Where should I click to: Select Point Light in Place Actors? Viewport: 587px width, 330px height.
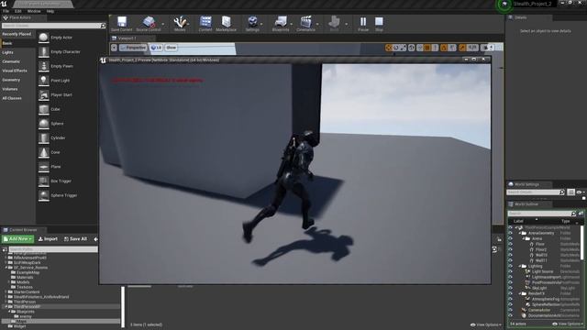[61, 81]
